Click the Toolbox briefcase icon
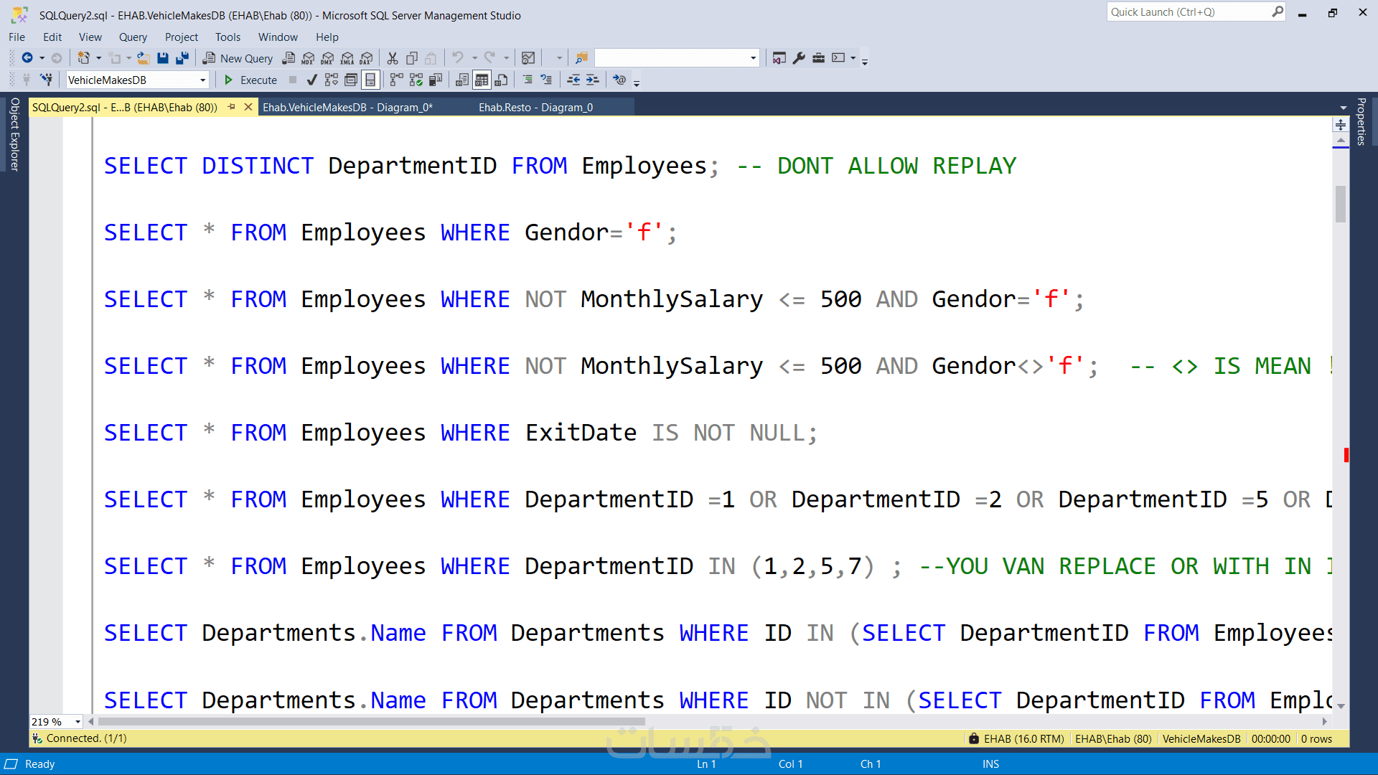Viewport: 1378px width, 775px height. [818, 58]
